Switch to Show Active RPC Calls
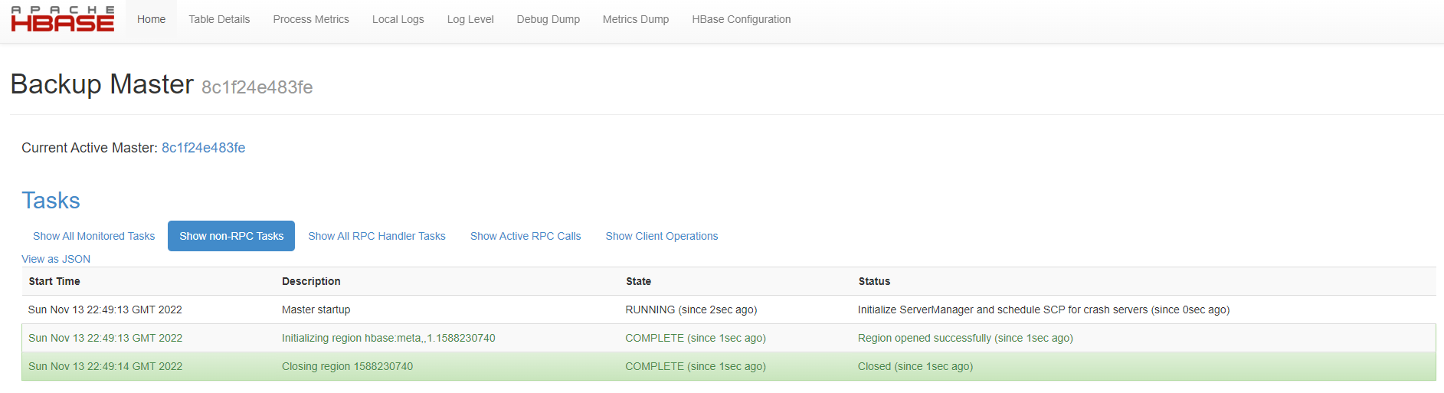 tap(526, 236)
